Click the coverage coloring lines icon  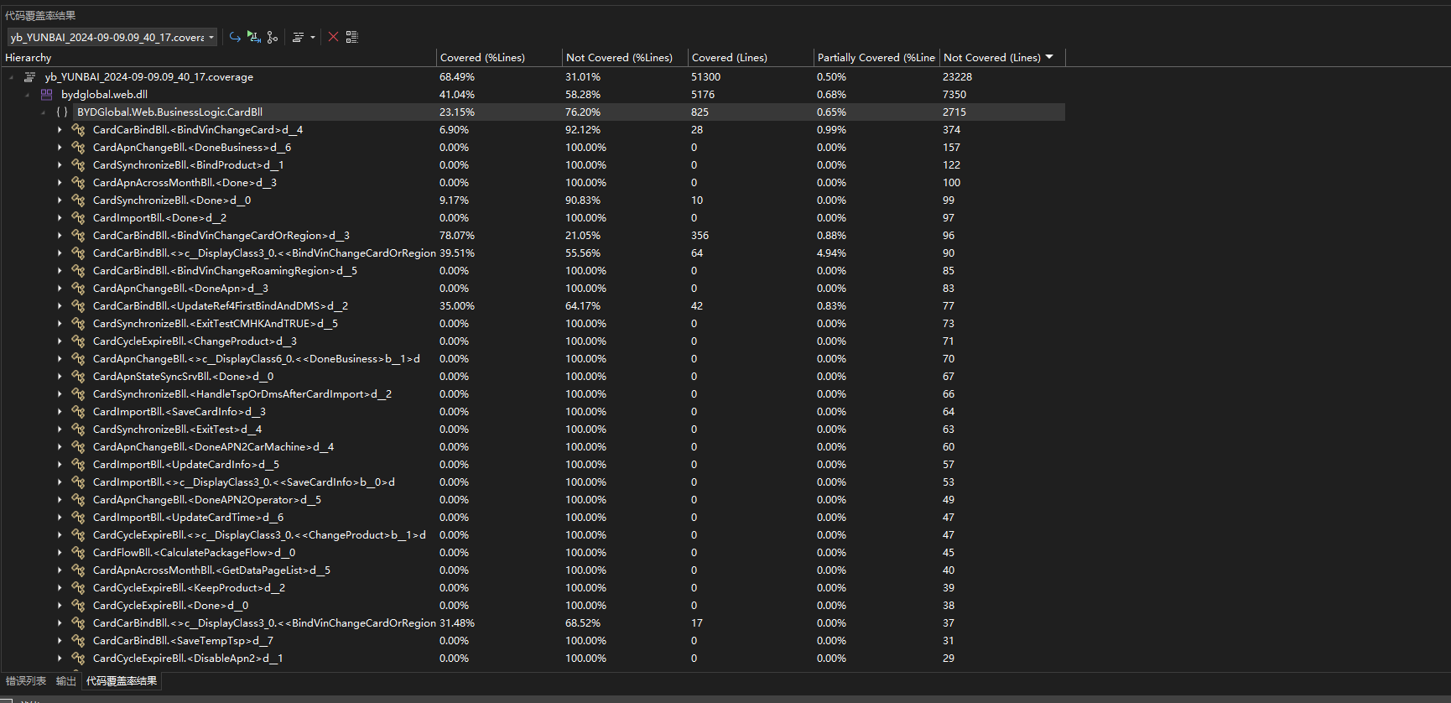pyautogui.click(x=298, y=37)
